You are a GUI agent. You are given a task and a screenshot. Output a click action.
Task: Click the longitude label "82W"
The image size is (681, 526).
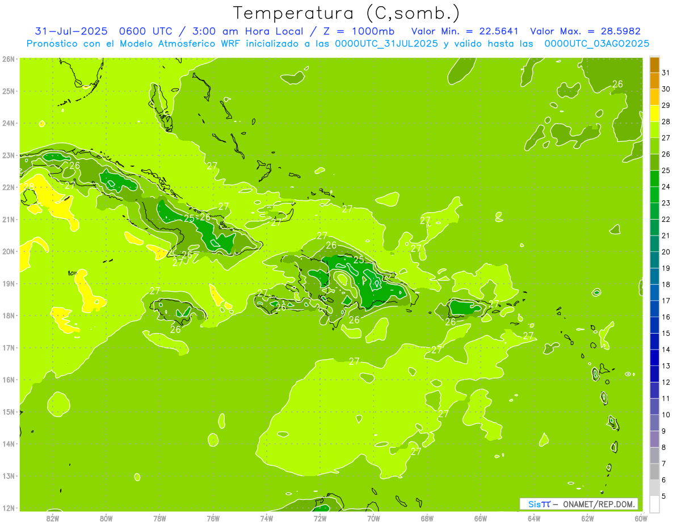pos(53,518)
